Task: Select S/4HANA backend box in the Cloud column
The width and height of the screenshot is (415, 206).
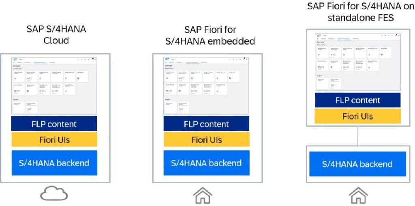Action: pos(54,163)
